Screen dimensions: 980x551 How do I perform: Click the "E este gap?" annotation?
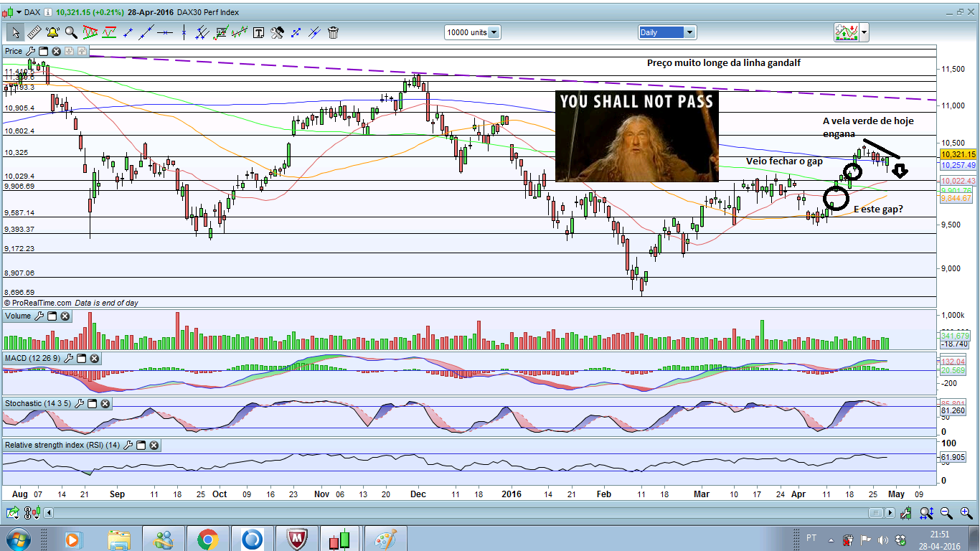point(878,209)
